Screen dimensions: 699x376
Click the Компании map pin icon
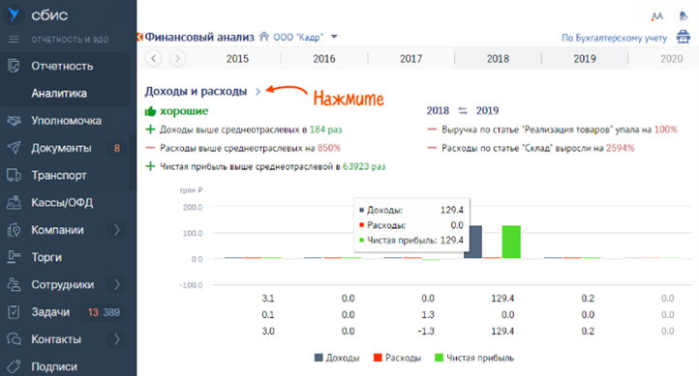coord(14,230)
